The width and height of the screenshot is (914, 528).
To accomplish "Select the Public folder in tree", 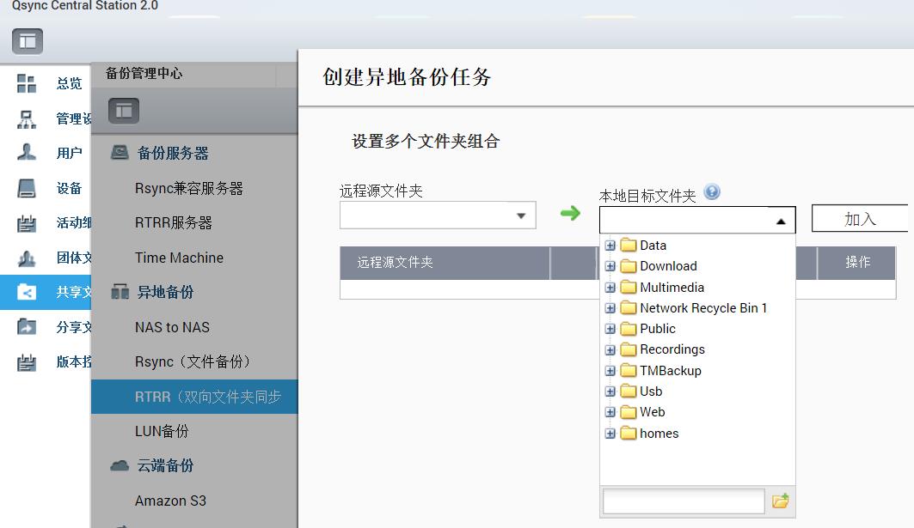I will (x=657, y=329).
